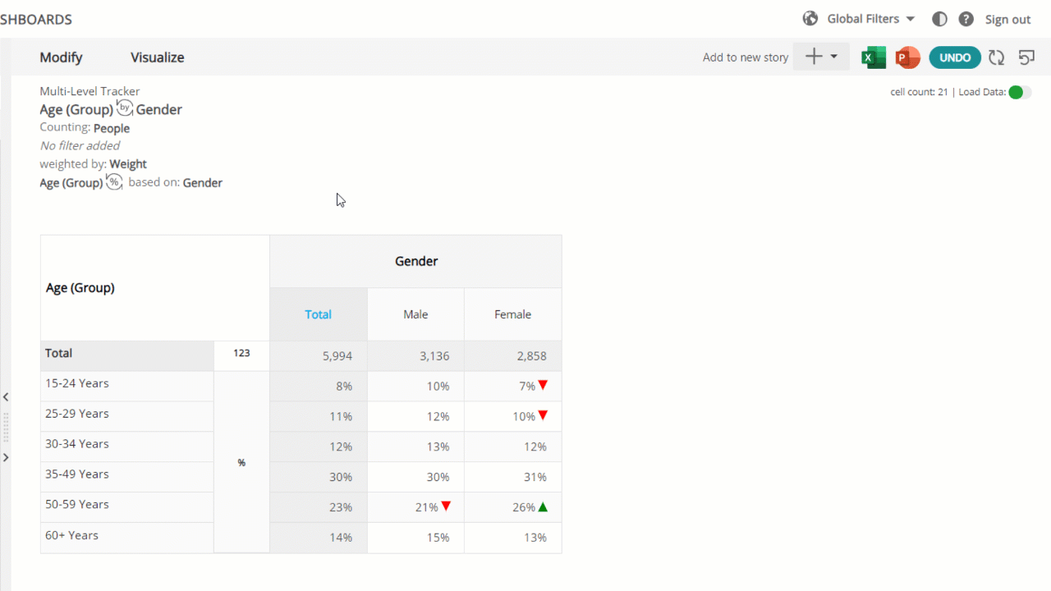
Task: Open the help question mark icon
Action: [966, 19]
